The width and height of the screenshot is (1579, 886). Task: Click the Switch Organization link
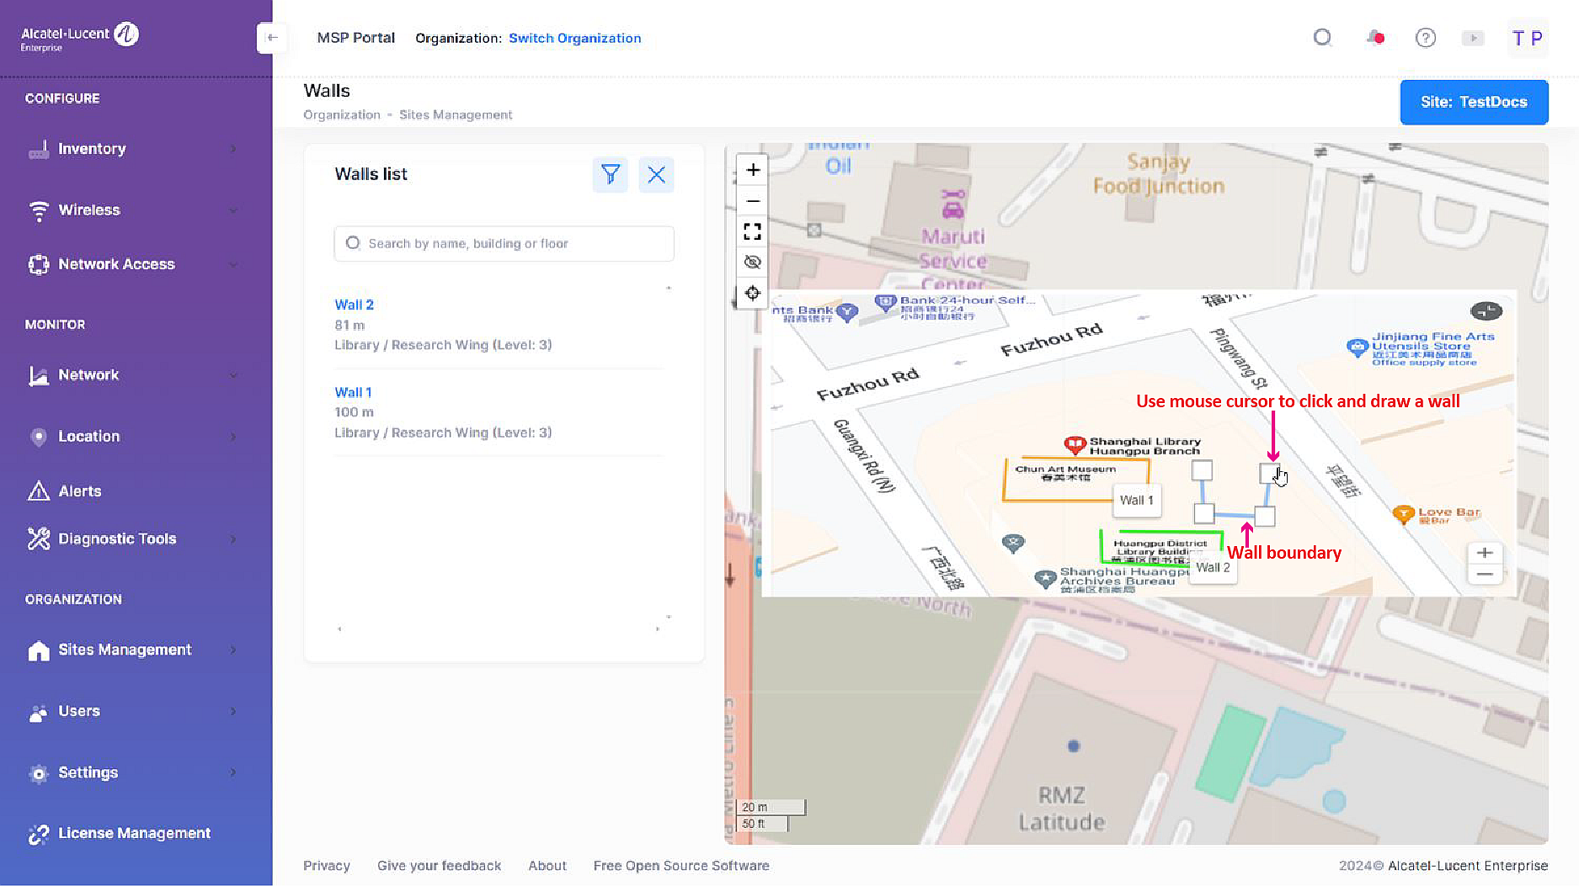(x=574, y=38)
